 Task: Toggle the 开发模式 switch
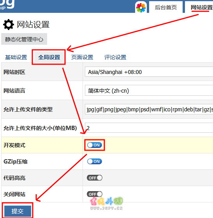(95, 145)
